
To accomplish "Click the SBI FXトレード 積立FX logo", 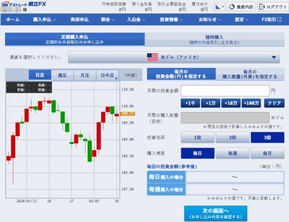I will (x=24, y=4).
